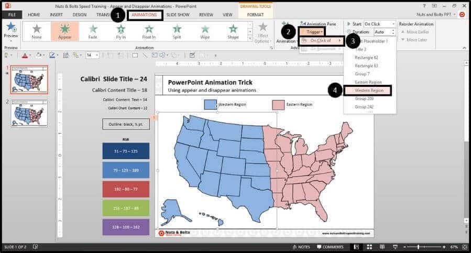
Task: Choose Rectangle 63 as trigger
Action: (366, 65)
